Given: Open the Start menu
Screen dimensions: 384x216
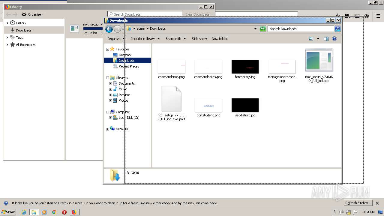Looking at the screenshot, I should (x=8, y=212).
